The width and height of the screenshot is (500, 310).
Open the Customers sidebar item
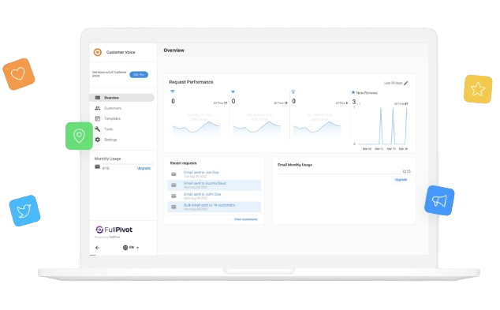pos(121,108)
